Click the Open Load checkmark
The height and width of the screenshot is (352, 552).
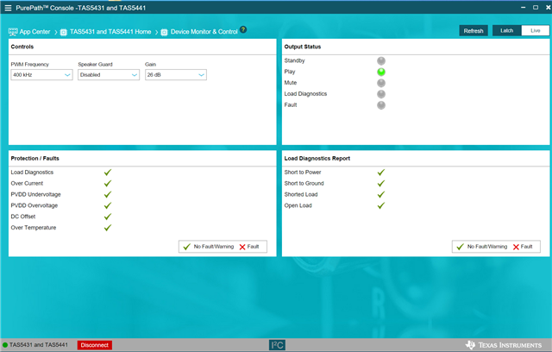click(381, 205)
